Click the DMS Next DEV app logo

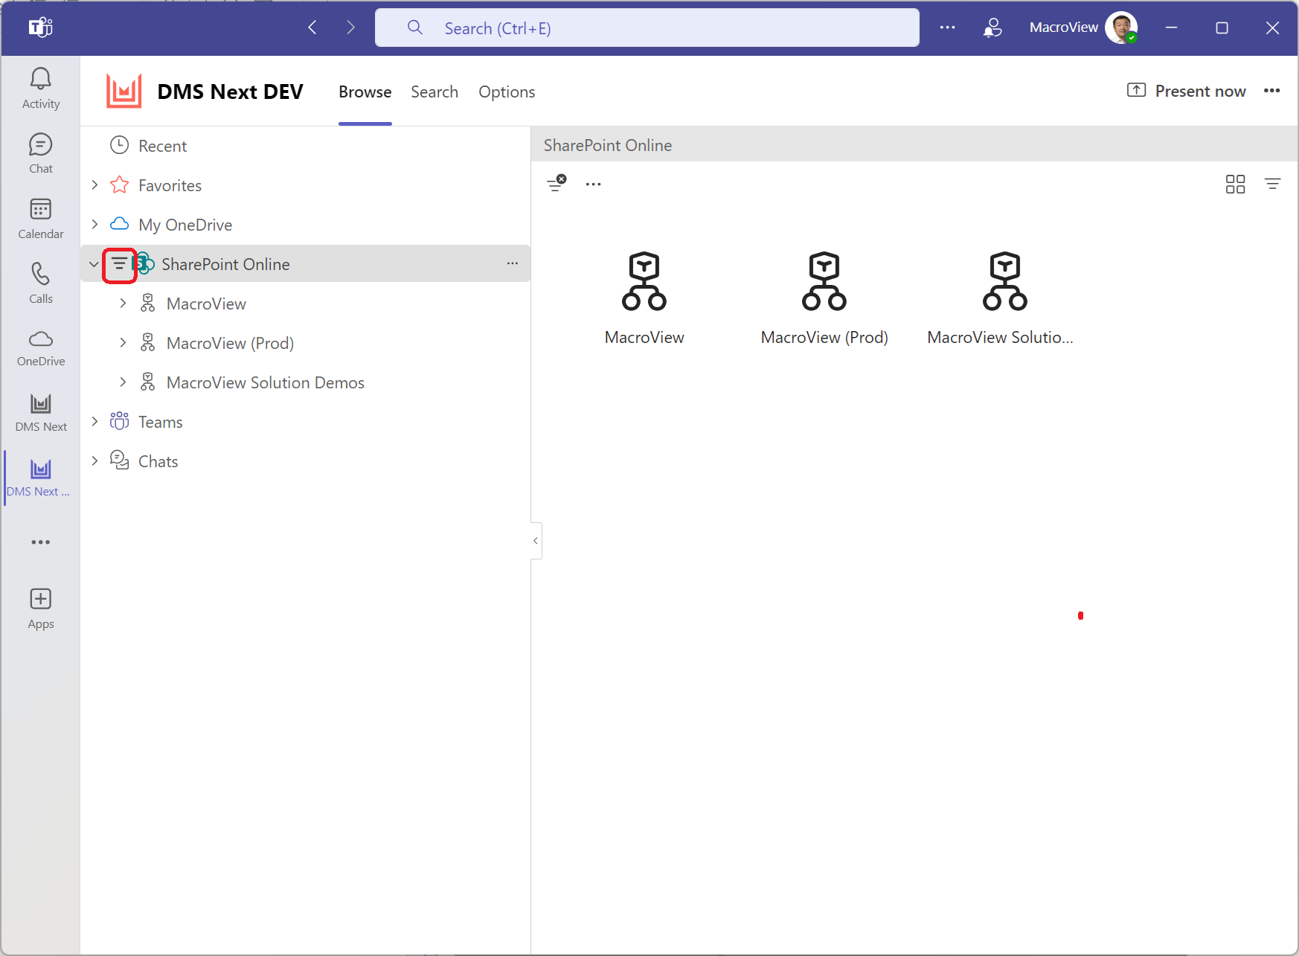click(x=124, y=92)
